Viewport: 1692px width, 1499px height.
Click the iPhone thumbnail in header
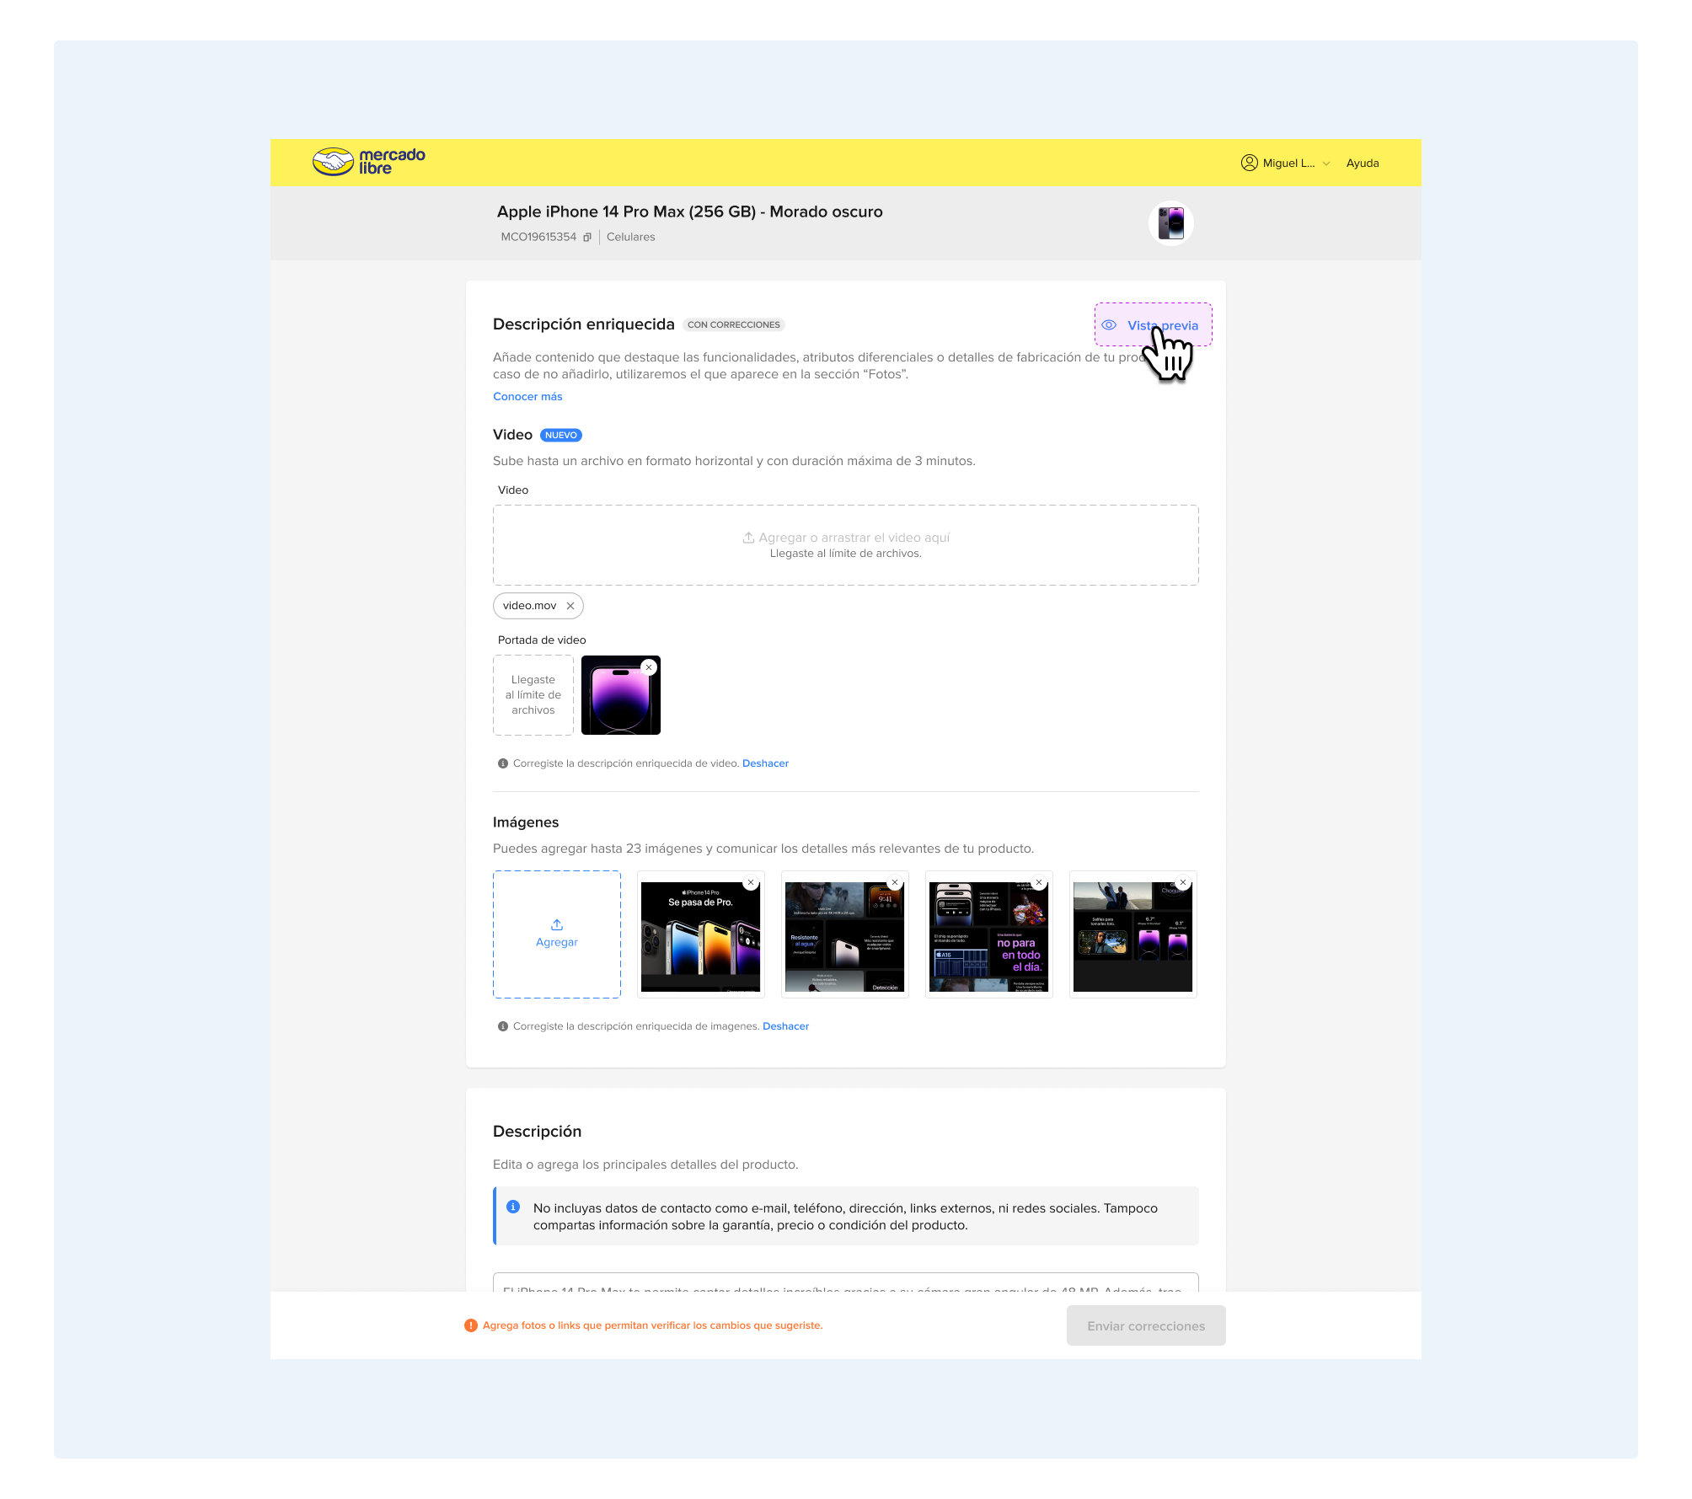click(x=1170, y=223)
